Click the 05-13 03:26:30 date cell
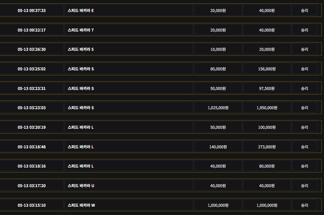This screenshot has height=215, width=324. [x=32, y=49]
